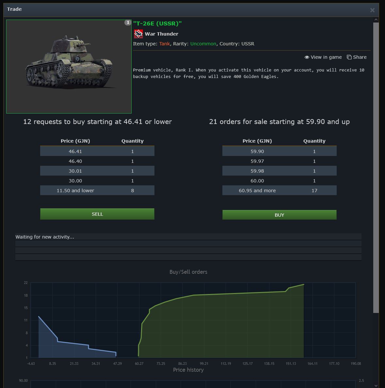The image size is (385, 388).
Task: Select sell order row priced 59.90
Action: (279, 151)
